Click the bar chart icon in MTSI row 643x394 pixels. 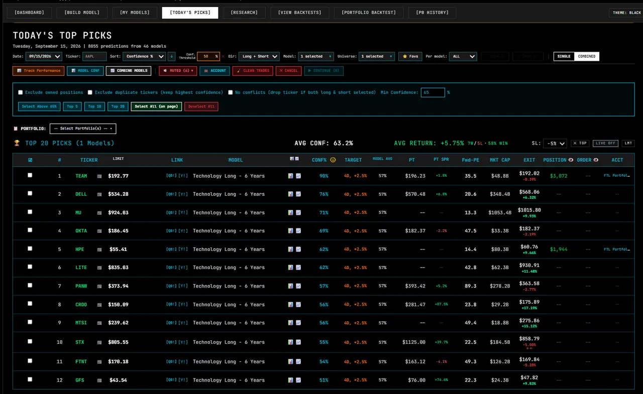[290, 323]
